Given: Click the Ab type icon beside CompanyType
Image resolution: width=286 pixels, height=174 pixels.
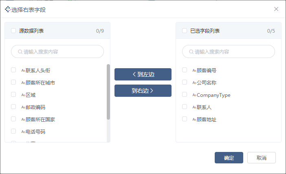Looking at the screenshot, I should point(194,95).
